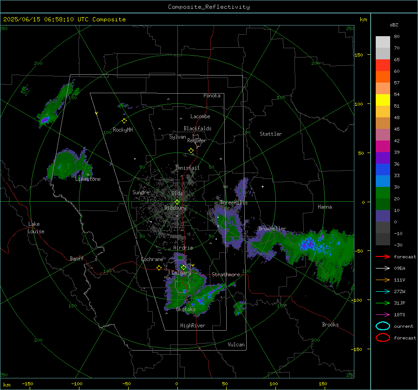Click the 2025/06/15 06:58:10 UTC Composite timestamp
The image size is (418, 390).
64,19
